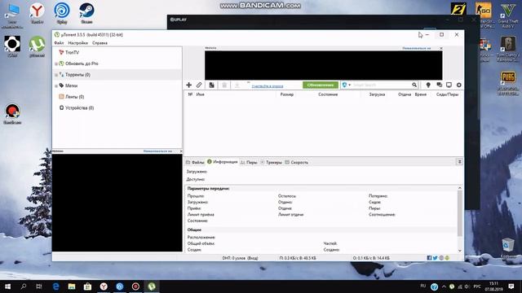Open the Файл menu
522x293 pixels.
(x=59, y=43)
